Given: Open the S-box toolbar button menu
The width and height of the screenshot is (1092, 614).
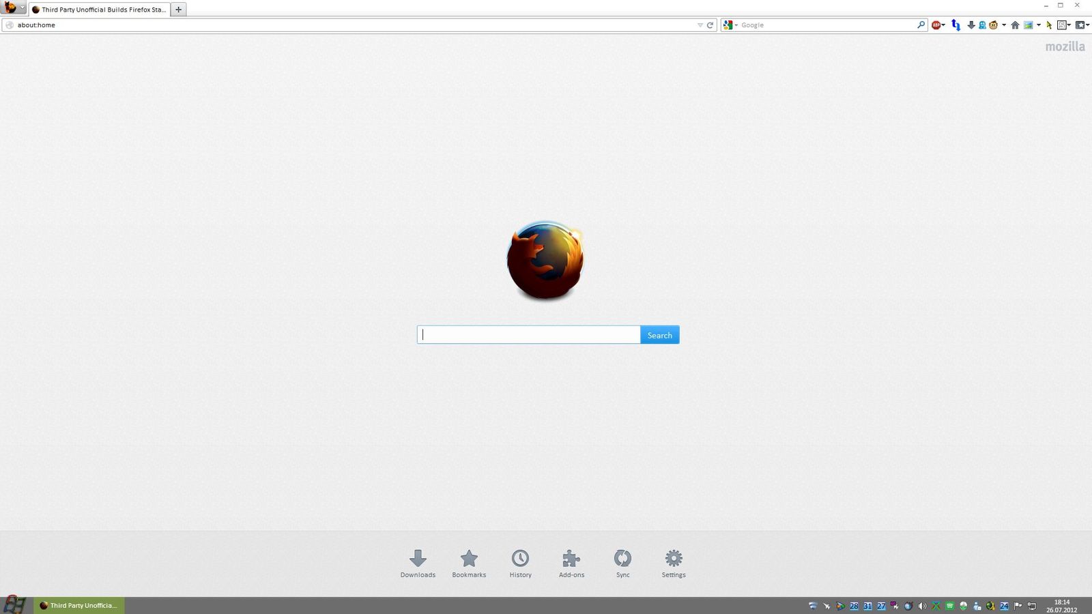Looking at the screenshot, I should point(1063,25).
